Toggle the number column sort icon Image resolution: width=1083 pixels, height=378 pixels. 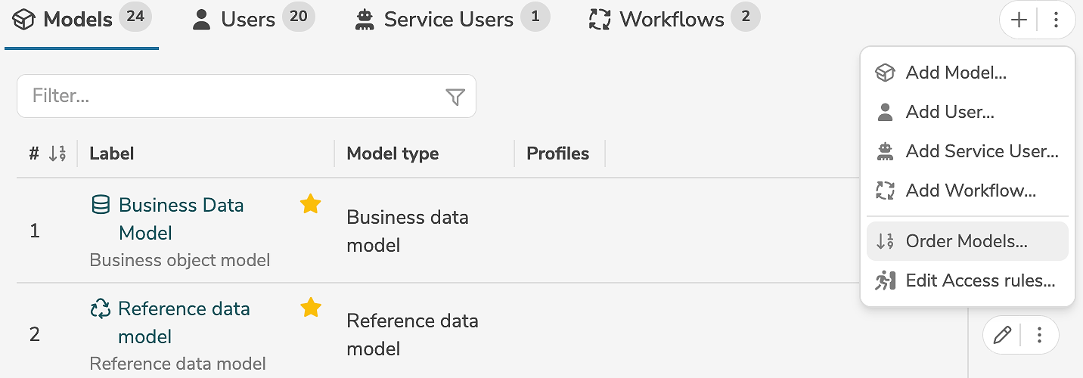57,154
